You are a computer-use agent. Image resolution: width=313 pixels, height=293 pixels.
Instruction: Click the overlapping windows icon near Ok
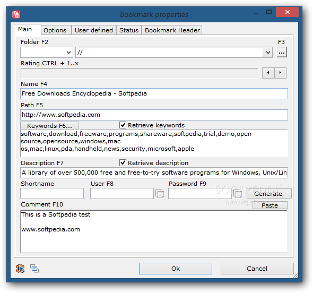34,268
